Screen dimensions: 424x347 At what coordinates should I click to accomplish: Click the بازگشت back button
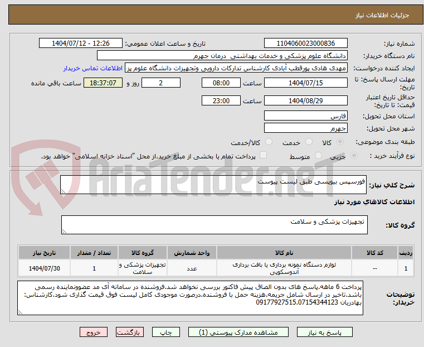tap(130, 332)
